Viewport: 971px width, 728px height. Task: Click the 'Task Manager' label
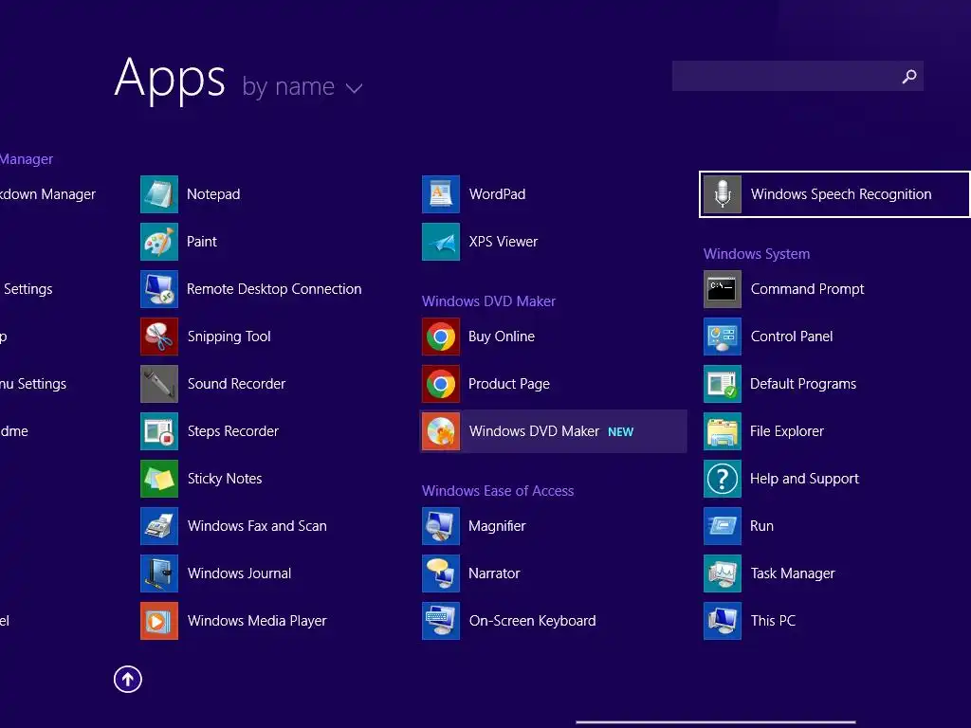(793, 573)
